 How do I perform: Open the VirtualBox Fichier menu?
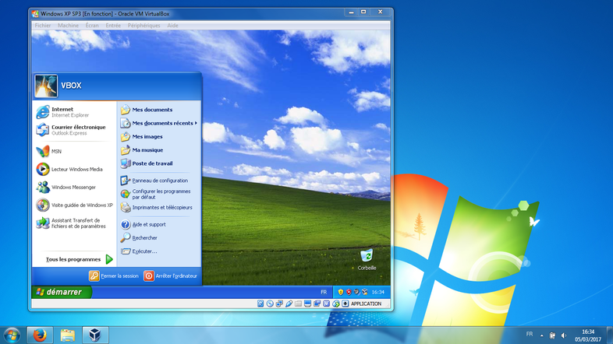(43, 26)
